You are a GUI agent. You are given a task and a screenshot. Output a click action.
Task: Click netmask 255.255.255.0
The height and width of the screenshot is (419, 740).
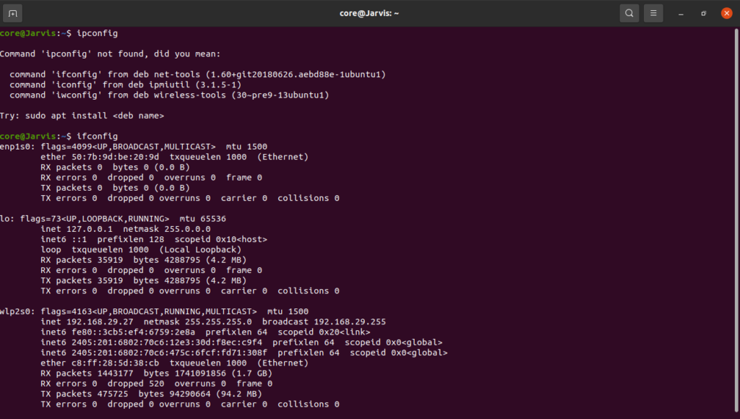(x=198, y=321)
